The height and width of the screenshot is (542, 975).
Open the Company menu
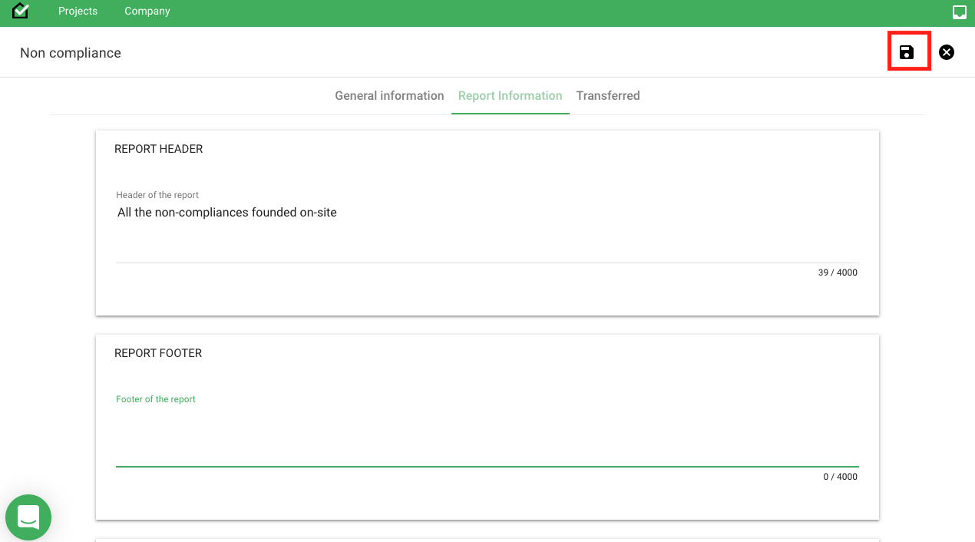click(147, 12)
